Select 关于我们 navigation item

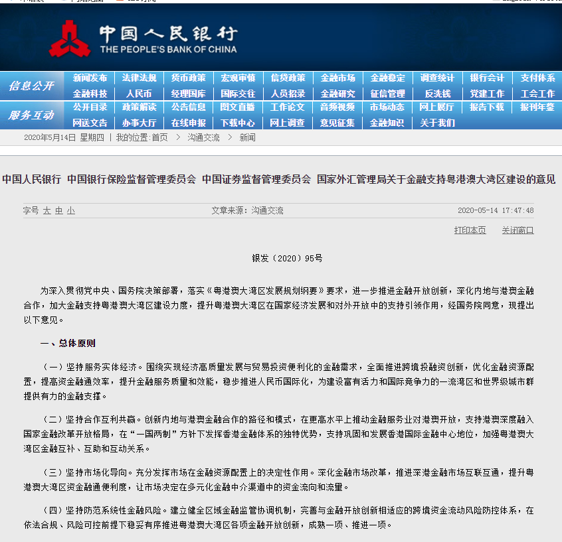pos(437,123)
